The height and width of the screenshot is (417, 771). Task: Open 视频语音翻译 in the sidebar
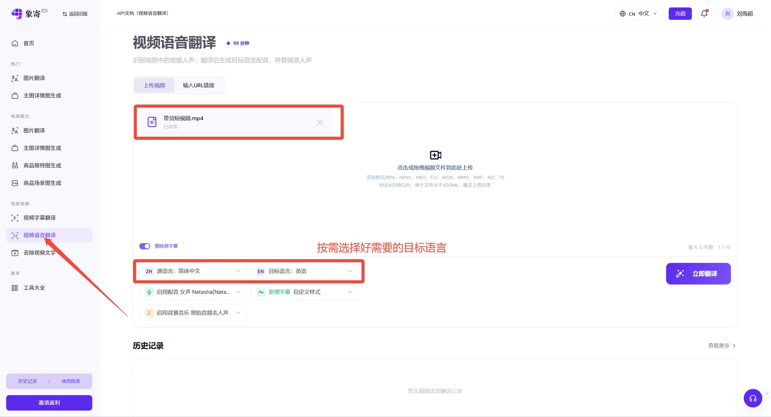point(49,235)
